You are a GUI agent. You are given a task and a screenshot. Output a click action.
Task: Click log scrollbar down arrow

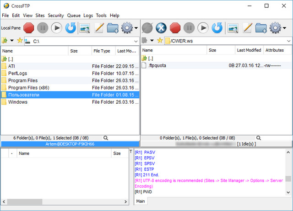pos(288,192)
